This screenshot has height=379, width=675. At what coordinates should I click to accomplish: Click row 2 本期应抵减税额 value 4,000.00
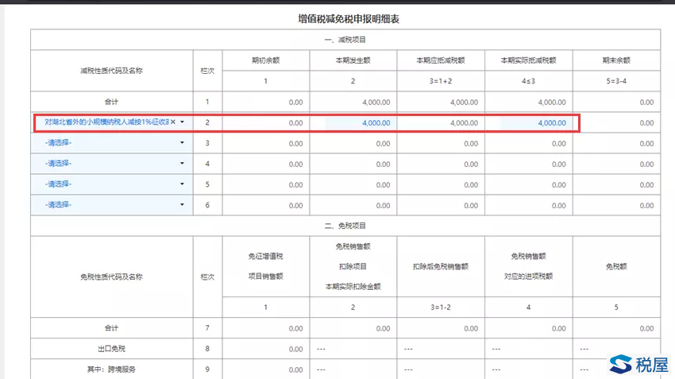point(464,123)
